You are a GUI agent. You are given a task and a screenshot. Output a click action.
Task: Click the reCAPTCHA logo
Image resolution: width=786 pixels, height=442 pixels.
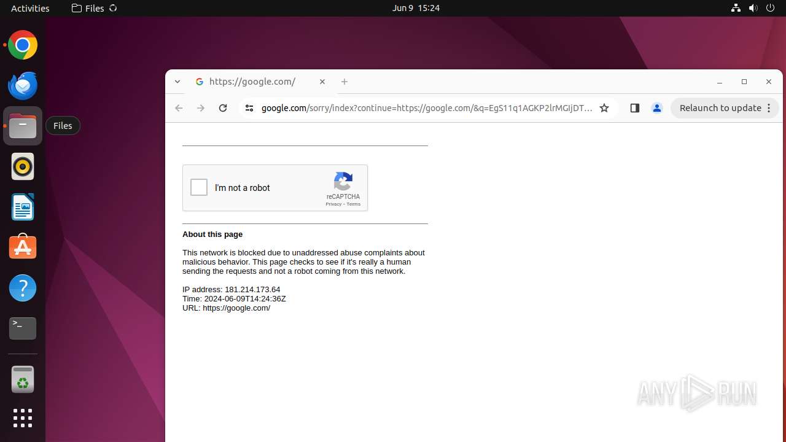(343, 182)
